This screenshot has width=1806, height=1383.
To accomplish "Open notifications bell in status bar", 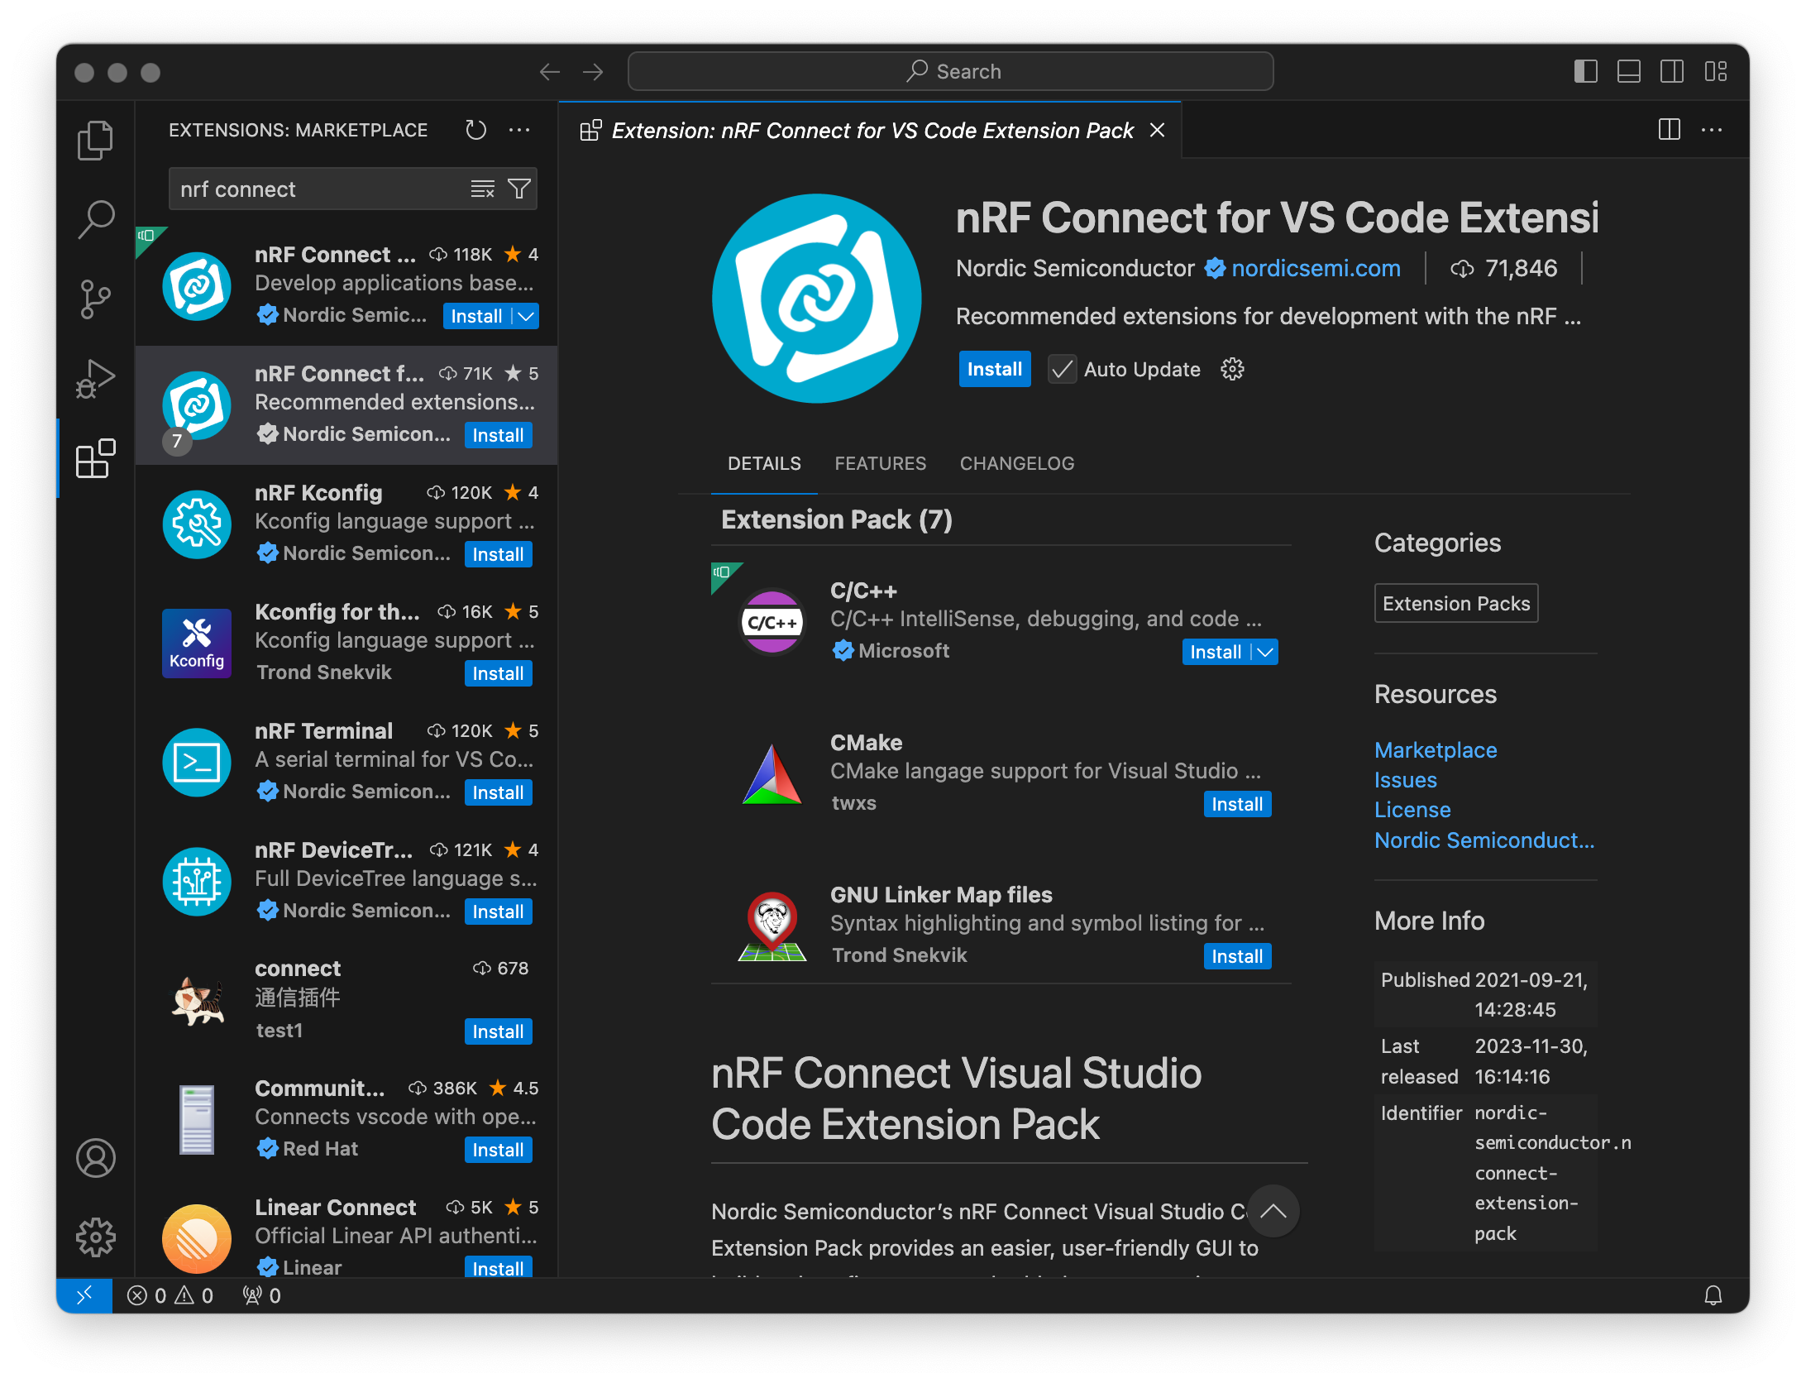I will 1713,1295.
